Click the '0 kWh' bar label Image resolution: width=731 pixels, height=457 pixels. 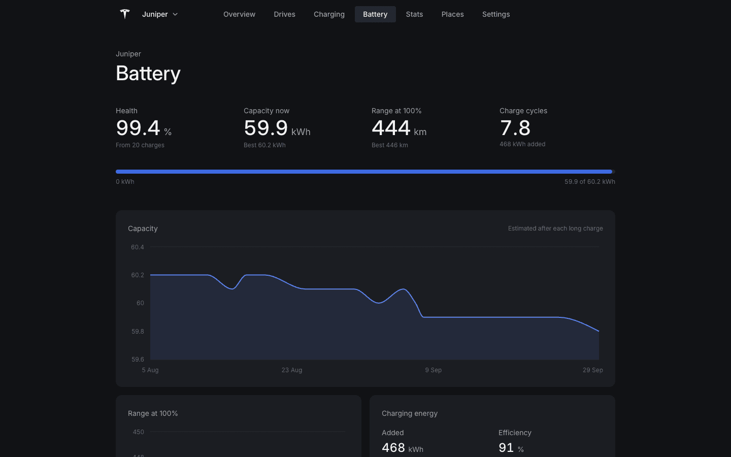125,182
